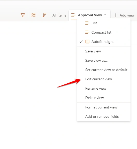Choose Set current view as default

104,70
